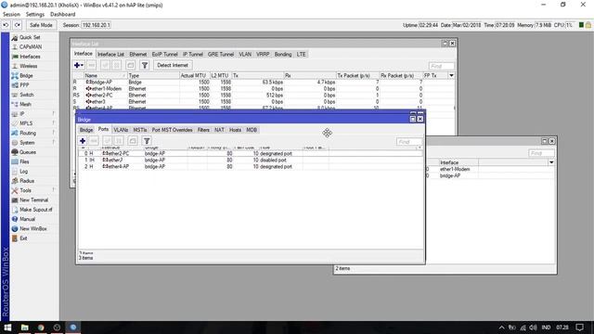Open the NAT tab in Bridge window
This screenshot has height=334, width=594.
point(219,130)
